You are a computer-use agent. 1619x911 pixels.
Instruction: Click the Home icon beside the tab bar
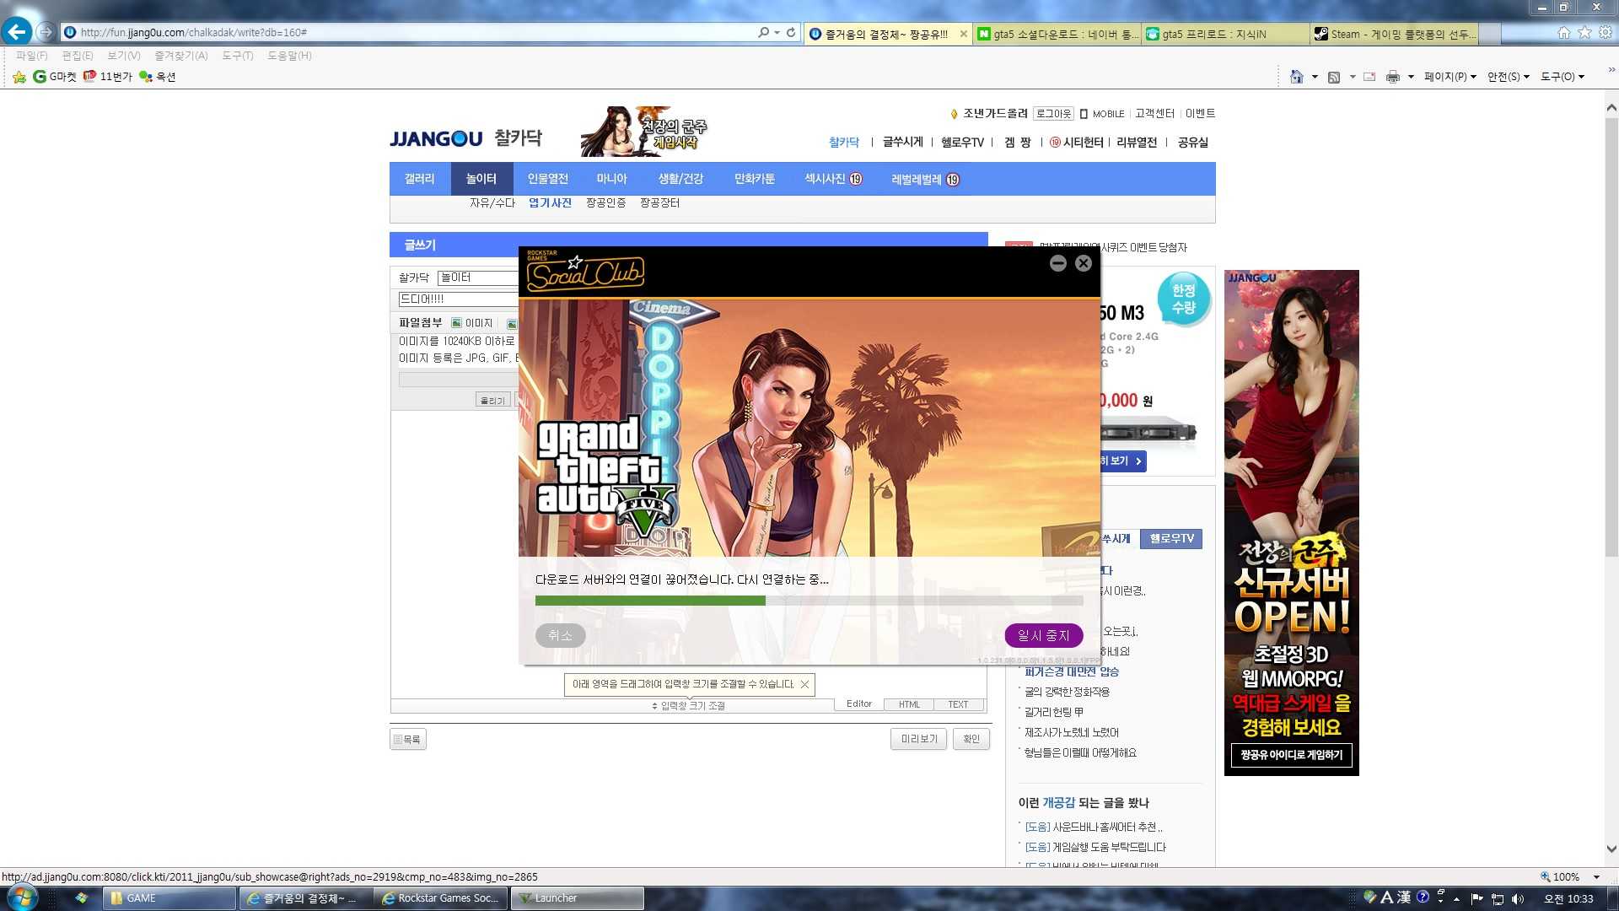(x=1564, y=32)
